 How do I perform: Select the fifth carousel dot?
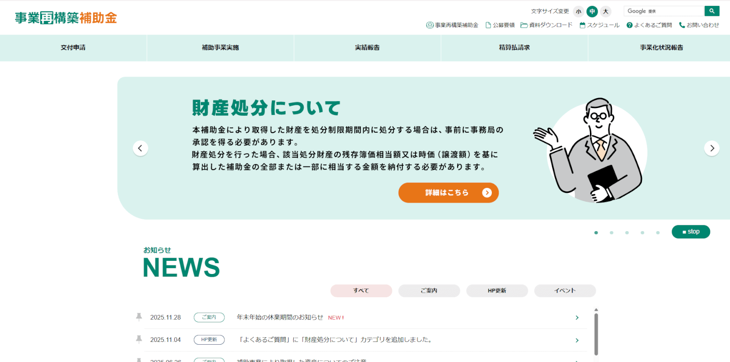point(658,233)
